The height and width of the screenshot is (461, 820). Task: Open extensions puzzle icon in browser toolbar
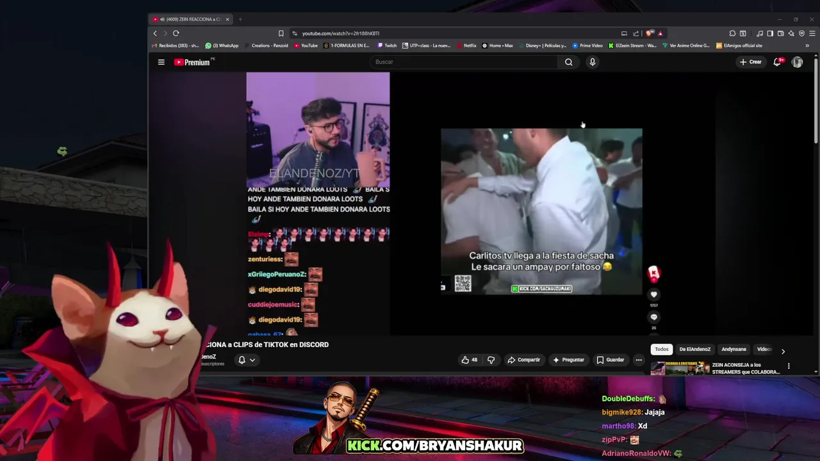[732, 33]
